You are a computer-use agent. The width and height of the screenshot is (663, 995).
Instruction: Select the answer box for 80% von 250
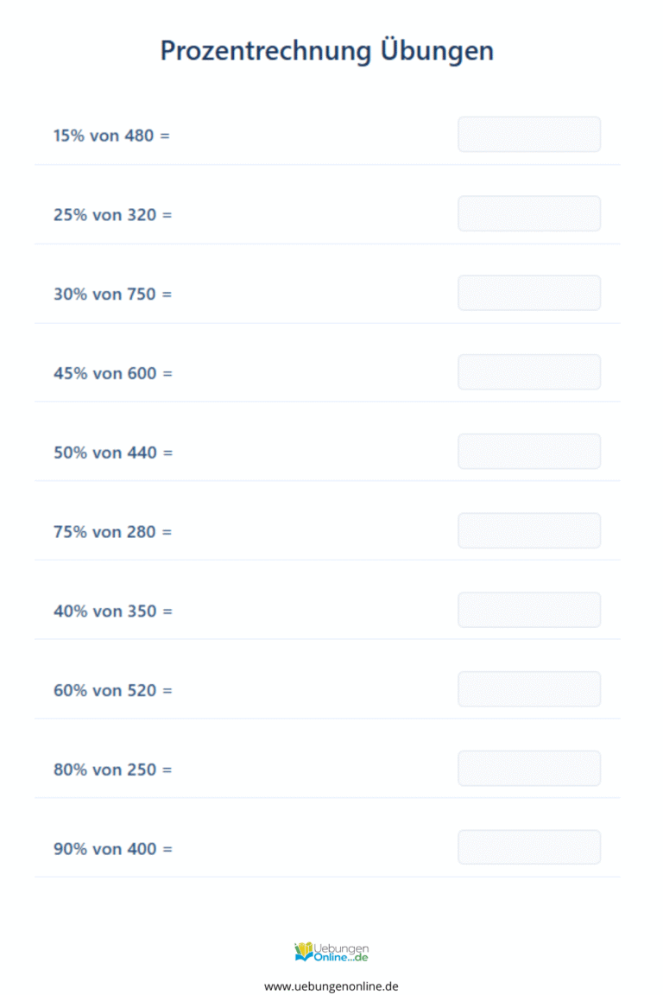point(529,769)
